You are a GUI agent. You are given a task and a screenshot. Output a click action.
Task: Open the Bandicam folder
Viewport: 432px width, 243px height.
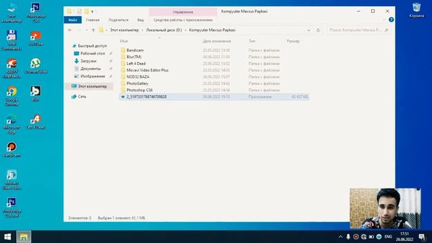pyautogui.click(x=135, y=51)
